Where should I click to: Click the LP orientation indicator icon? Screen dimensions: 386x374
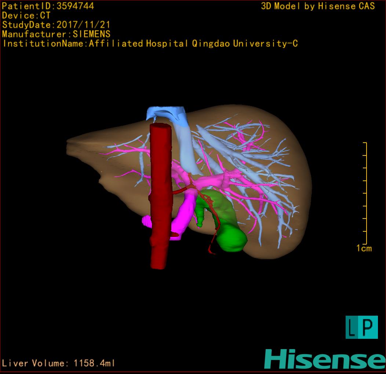click(x=362, y=327)
